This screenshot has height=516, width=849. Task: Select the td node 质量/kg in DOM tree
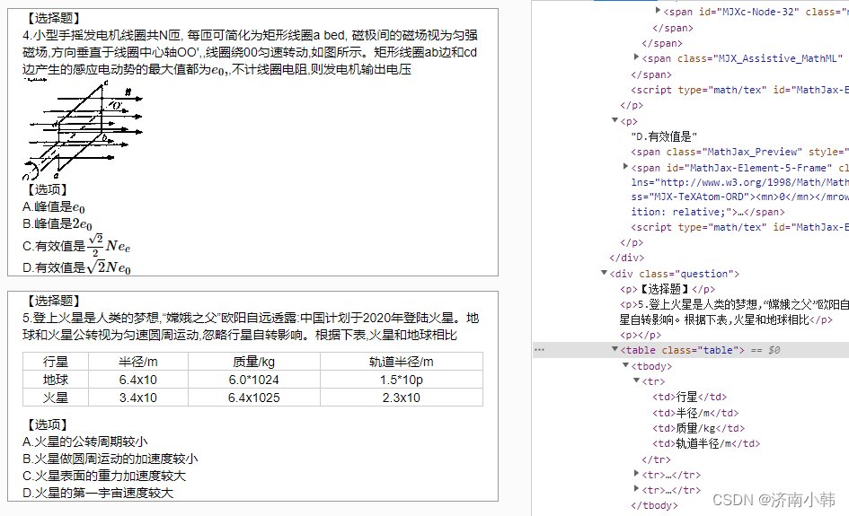(698, 428)
